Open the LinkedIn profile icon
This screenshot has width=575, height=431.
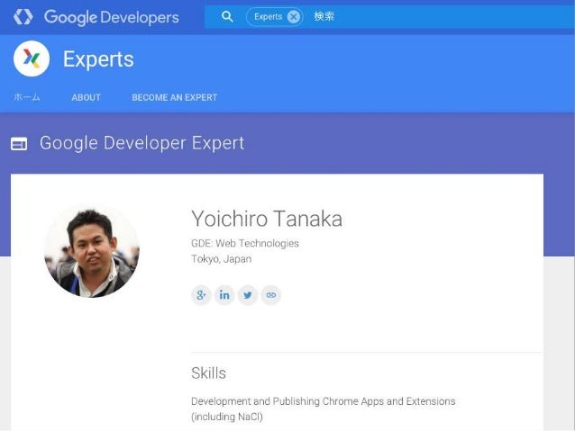pyautogui.click(x=224, y=295)
